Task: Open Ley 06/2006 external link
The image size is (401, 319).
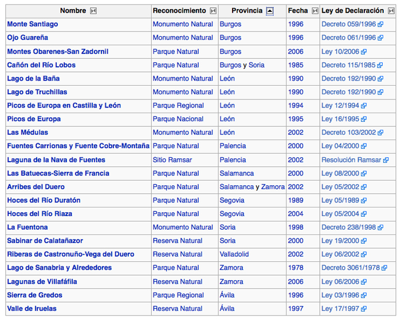Action: click(x=344, y=282)
